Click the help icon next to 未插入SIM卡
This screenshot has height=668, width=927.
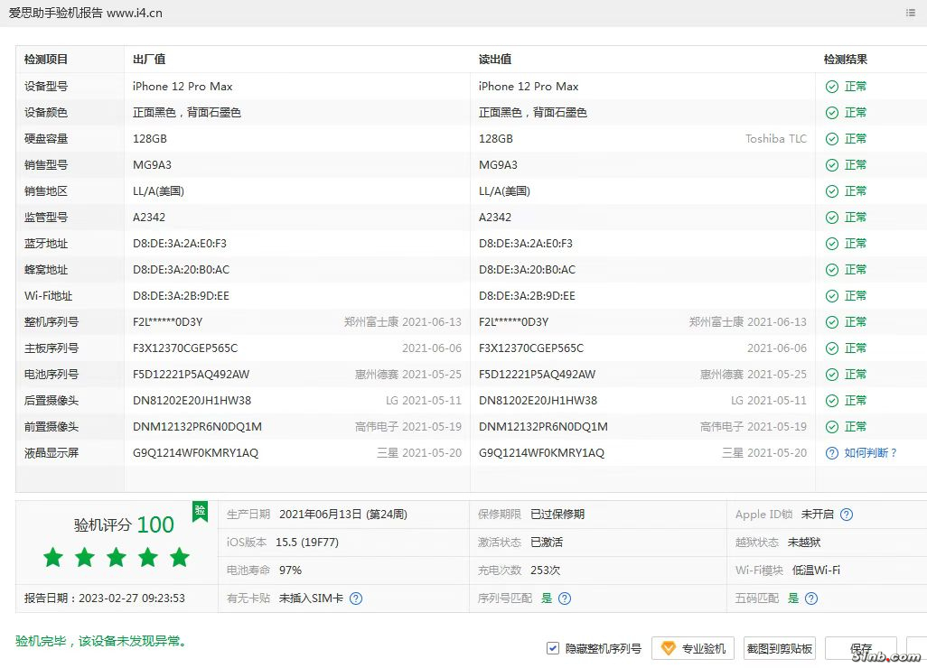356,598
